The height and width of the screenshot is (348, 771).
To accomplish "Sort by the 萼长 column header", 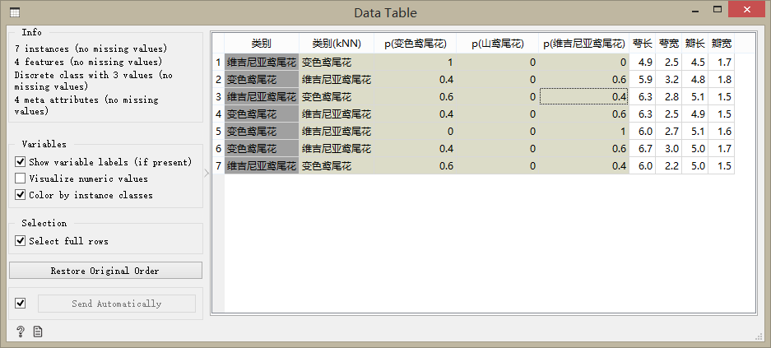I will pyautogui.click(x=642, y=44).
